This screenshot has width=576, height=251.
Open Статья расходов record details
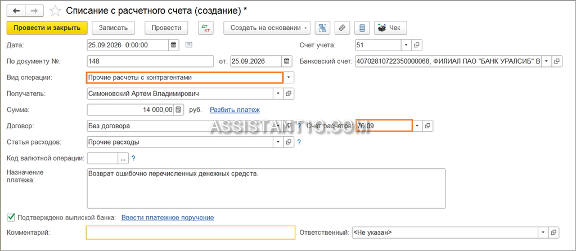tap(289, 142)
